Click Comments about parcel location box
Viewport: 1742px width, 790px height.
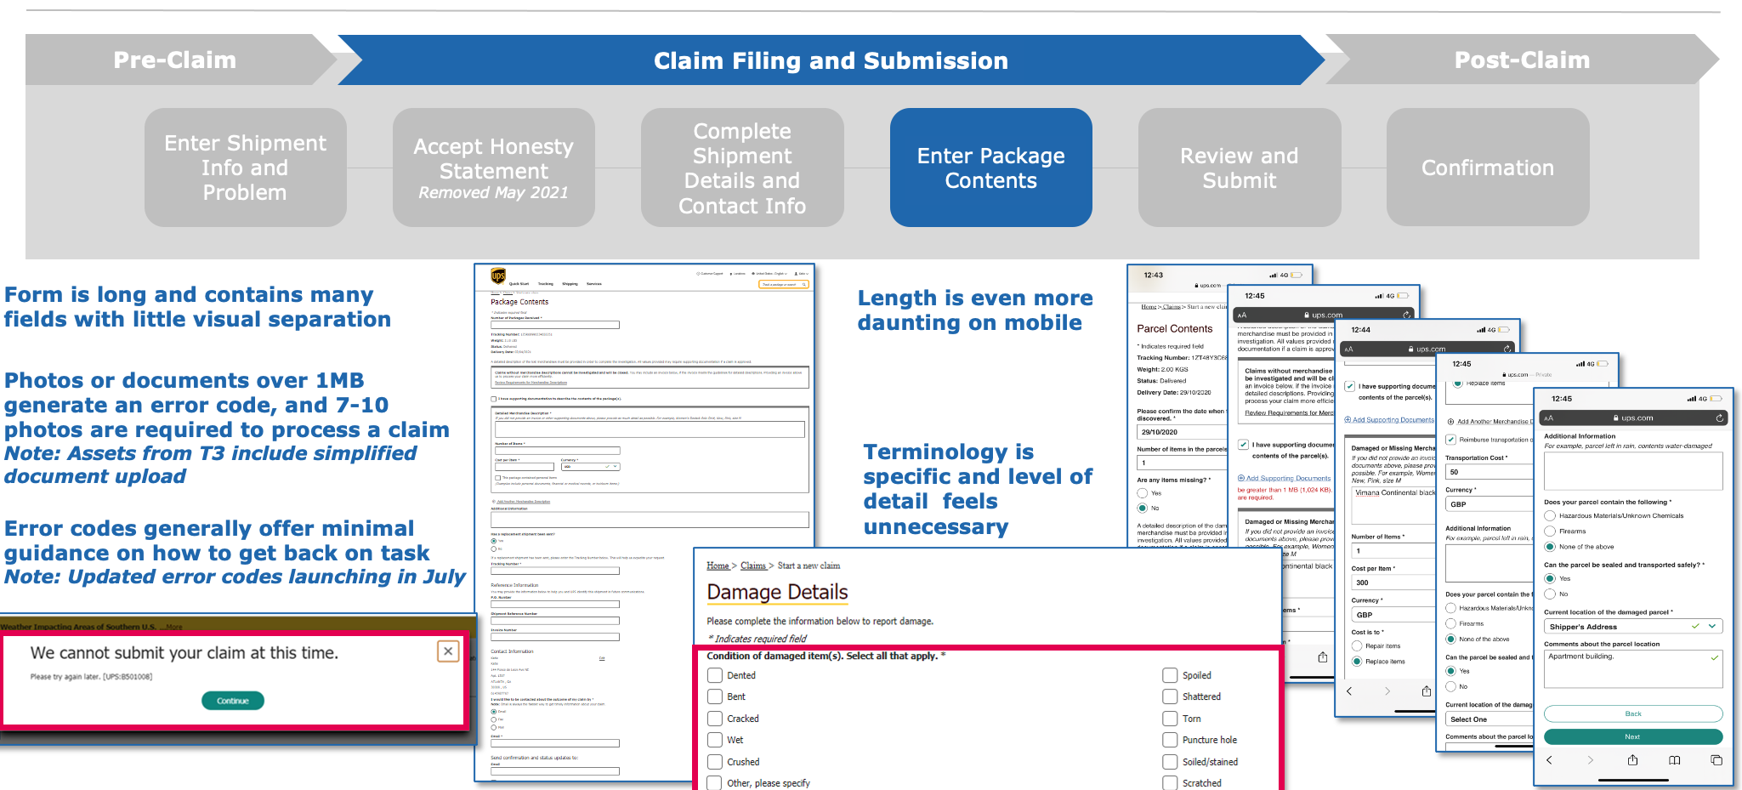pyautogui.click(x=1633, y=669)
